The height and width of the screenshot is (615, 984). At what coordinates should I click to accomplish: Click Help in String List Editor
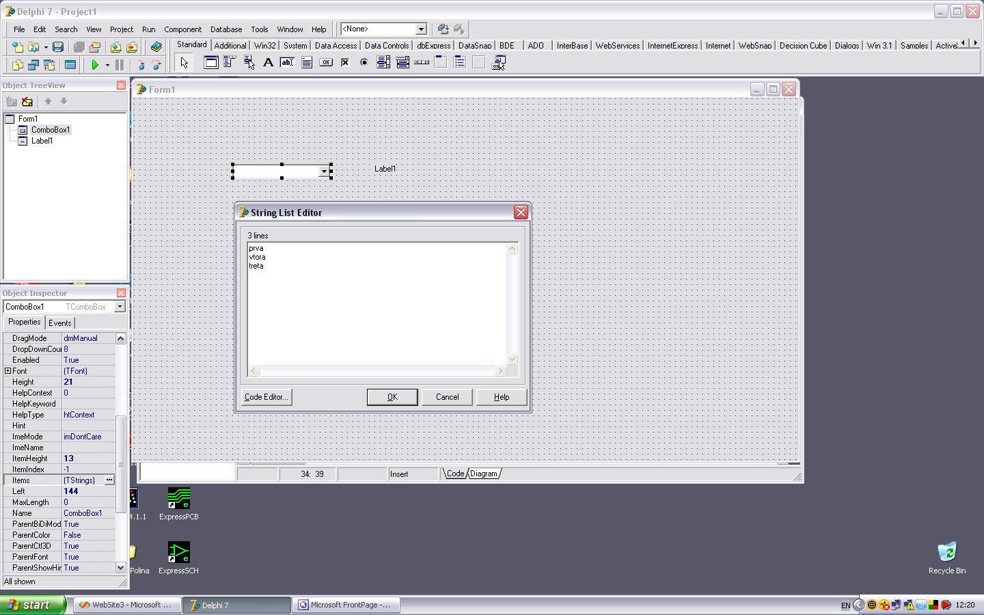(x=502, y=397)
